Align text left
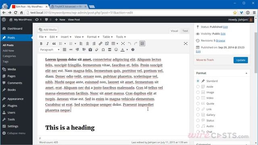Viewport: 258px width, 145px height. point(81,43)
